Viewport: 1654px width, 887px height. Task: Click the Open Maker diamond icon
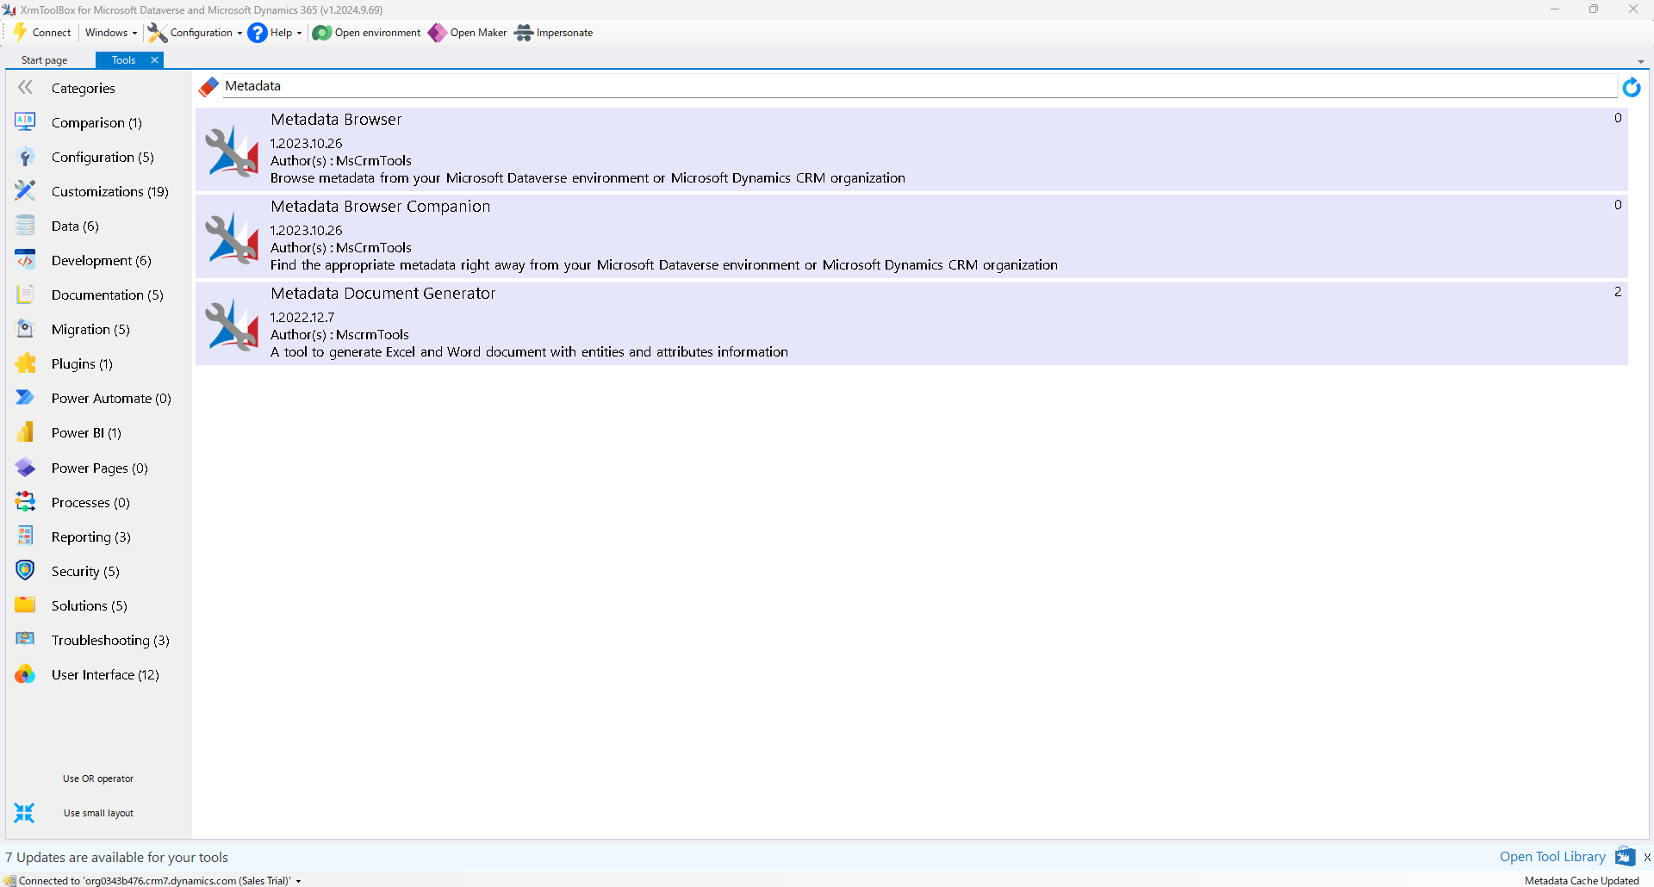click(438, 33)
